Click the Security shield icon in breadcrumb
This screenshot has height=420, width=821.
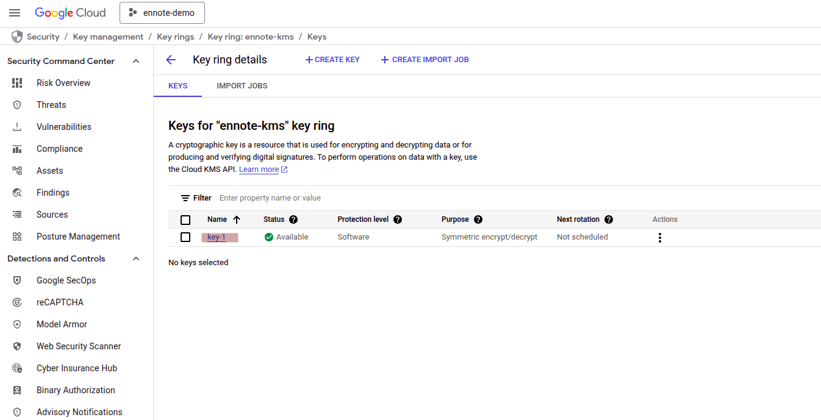[17, 37]
